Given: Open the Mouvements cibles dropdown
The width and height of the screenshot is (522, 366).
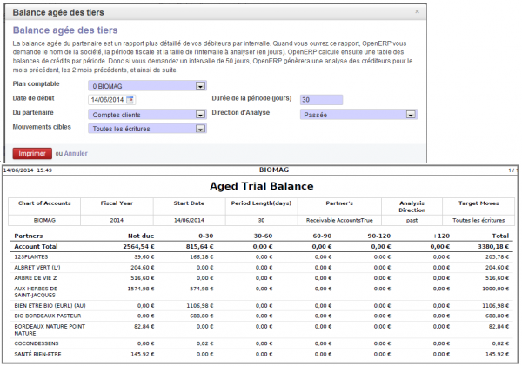Looking at the screenshot, I should tap(148, 129).
